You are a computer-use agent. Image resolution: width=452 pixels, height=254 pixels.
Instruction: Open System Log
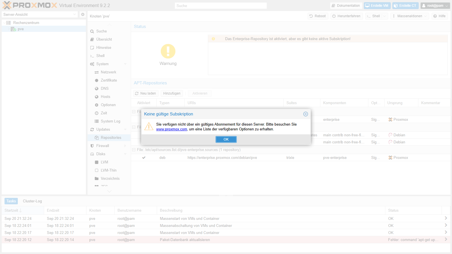[110, 121]
